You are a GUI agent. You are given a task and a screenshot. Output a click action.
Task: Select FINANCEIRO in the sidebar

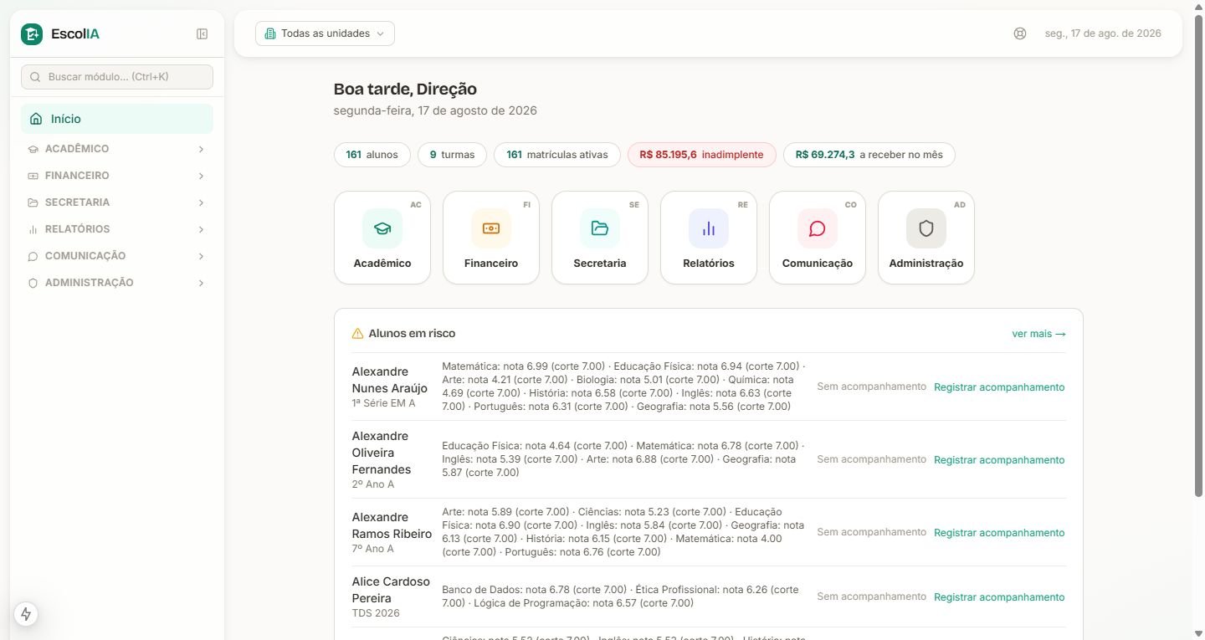117,176
